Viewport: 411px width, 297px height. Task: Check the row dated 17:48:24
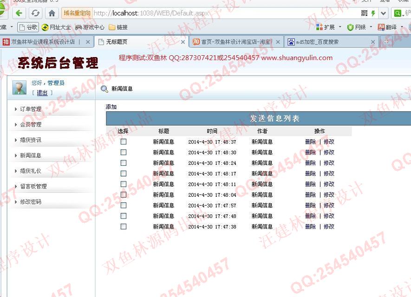(124, 163)
